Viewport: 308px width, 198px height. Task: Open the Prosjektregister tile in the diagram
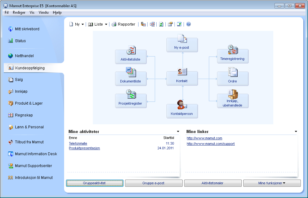pyautogui.click(x=131, y=101)
